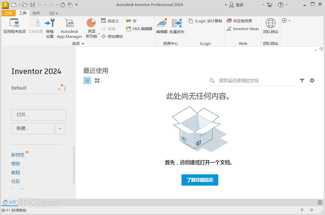
Task: Expand the Redo history dropdown arrow
Action: pyautogui.click(x=57, y=5)
